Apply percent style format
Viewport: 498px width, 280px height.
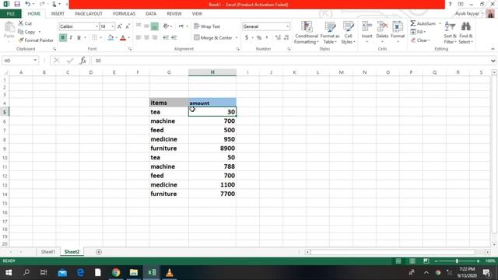click(259, 37)
